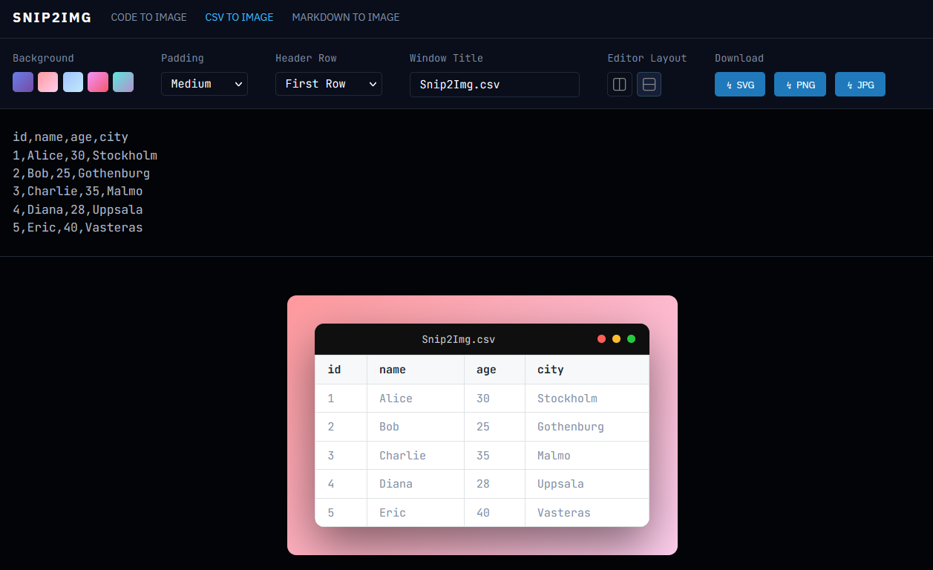Image resolution: width=933 pixels, height=570 pixels.
Task: Expand the Header Row dropdown
Action: pyautogui.click(x=328, y=84)
